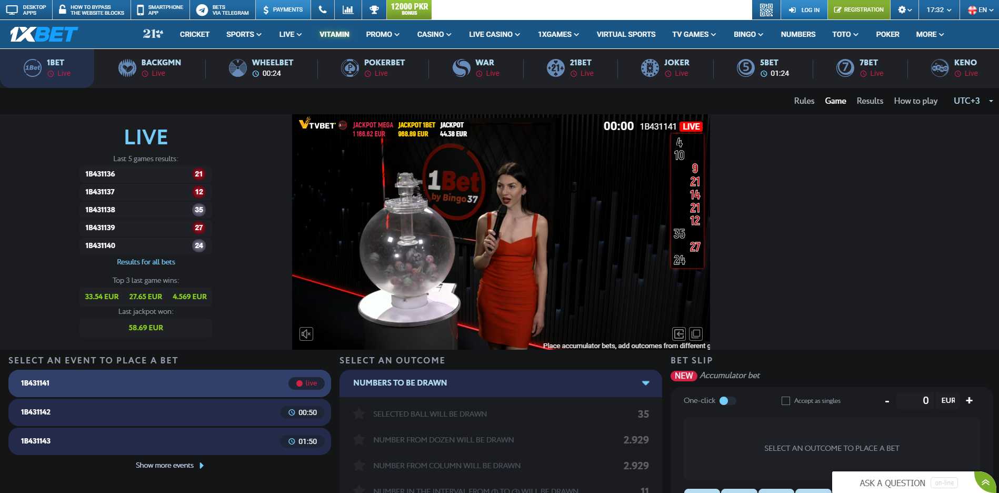
Task: Open the Payments page
Action: (283, 9)
